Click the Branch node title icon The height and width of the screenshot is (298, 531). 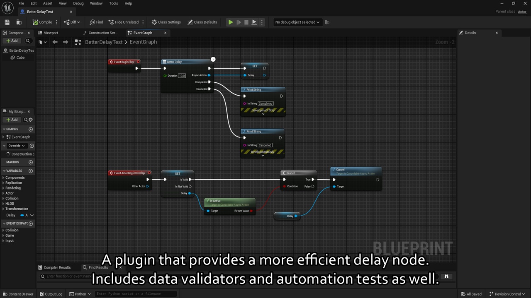[284, 173]
